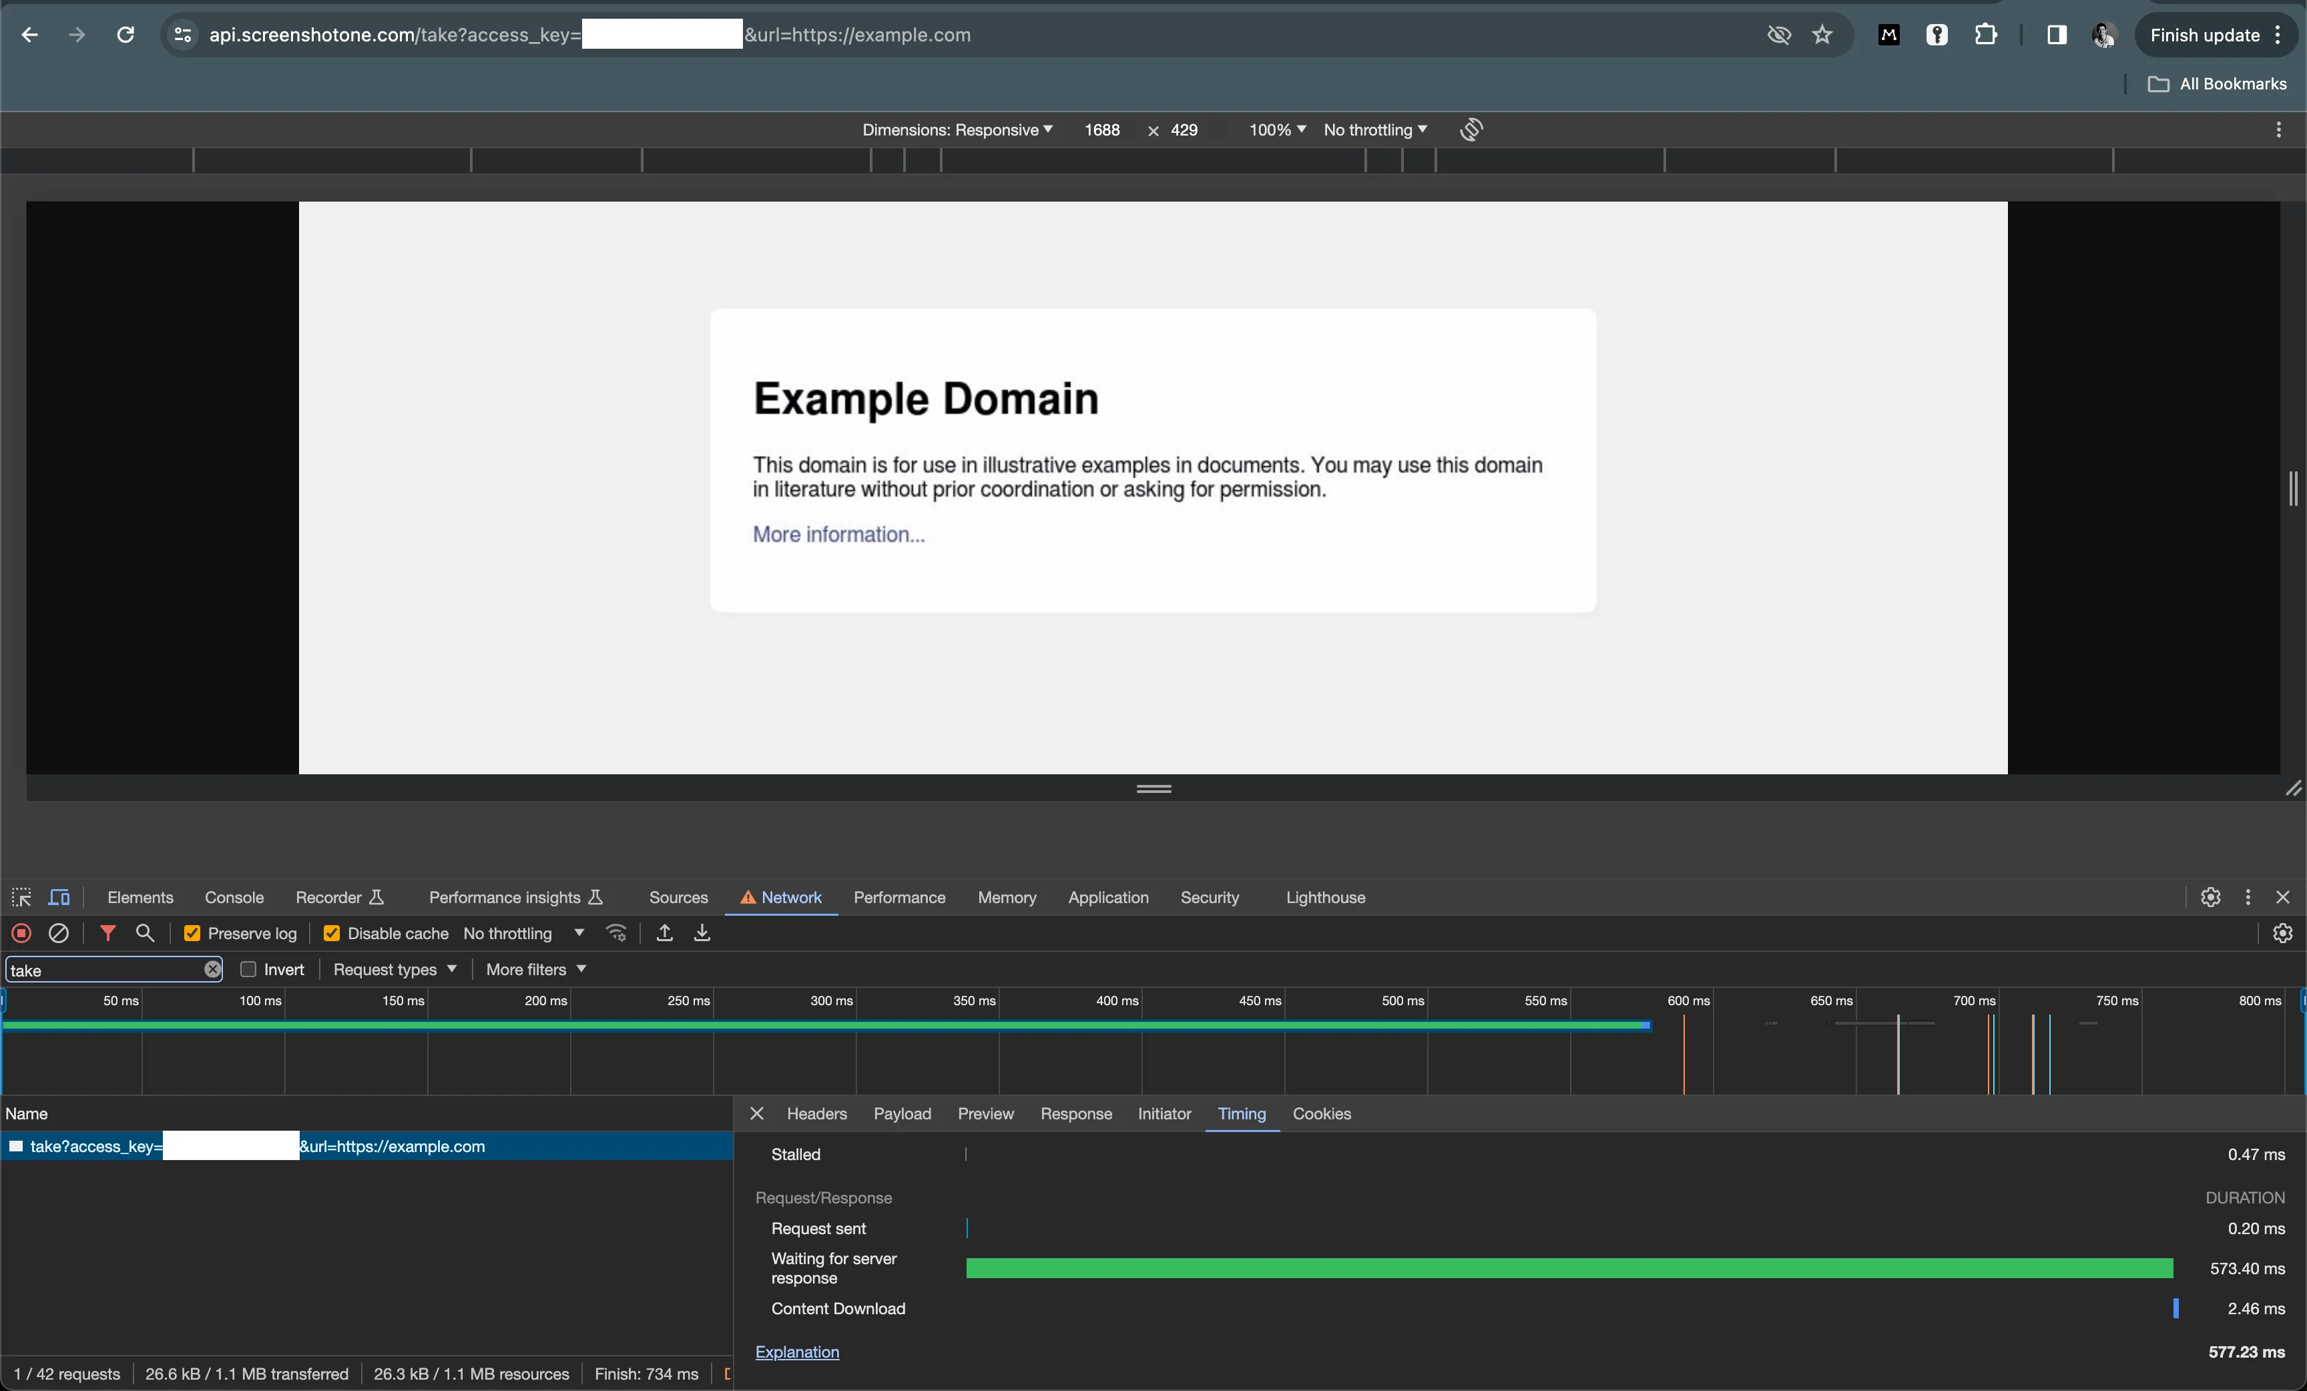Click the rotate device orientation icon
Viewport: 2307px width, 1391px height.
[1470, 130]
